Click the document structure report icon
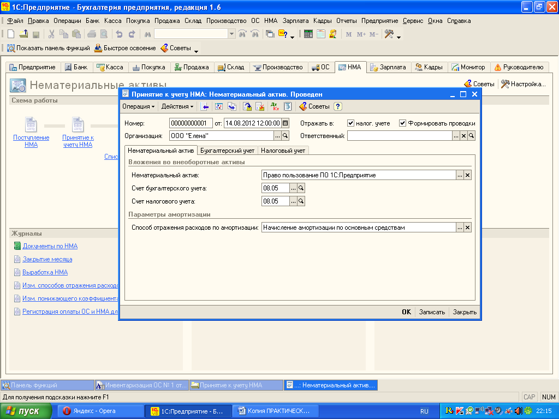The image size is (559, 419). point(288,106)
